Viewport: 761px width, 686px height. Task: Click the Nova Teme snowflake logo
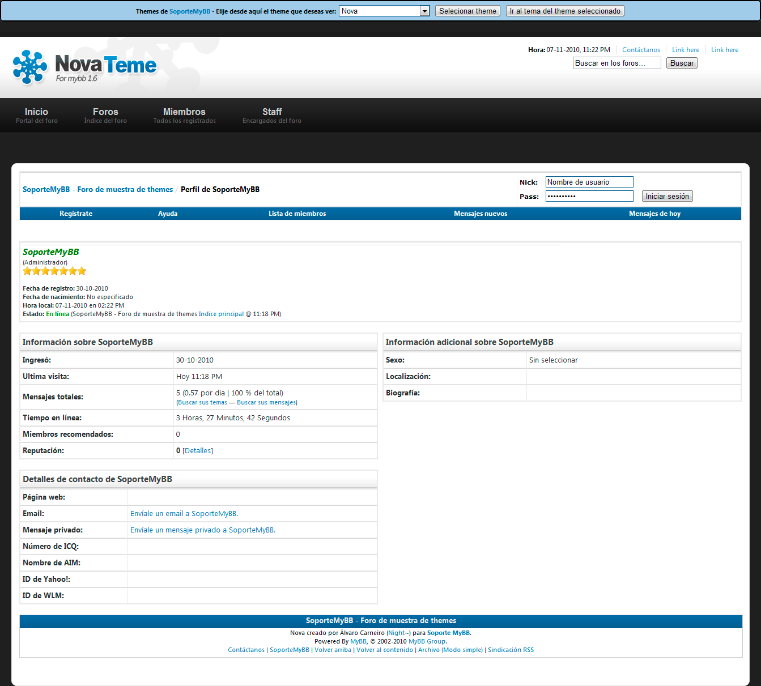coord(30,67)
